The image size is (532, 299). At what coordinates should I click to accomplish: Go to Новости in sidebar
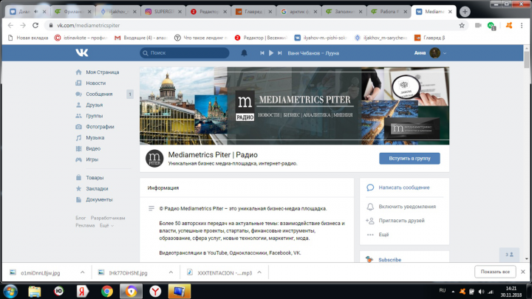(95, 83)
